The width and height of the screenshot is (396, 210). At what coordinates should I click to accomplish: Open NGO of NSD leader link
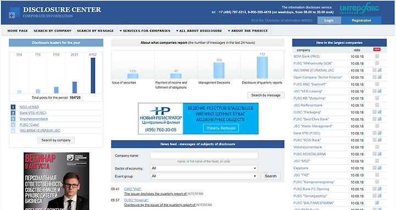(29, 107)
